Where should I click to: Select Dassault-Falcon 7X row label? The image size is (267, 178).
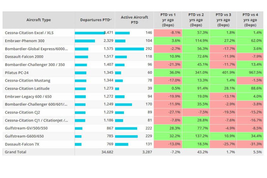pos(22,144)
